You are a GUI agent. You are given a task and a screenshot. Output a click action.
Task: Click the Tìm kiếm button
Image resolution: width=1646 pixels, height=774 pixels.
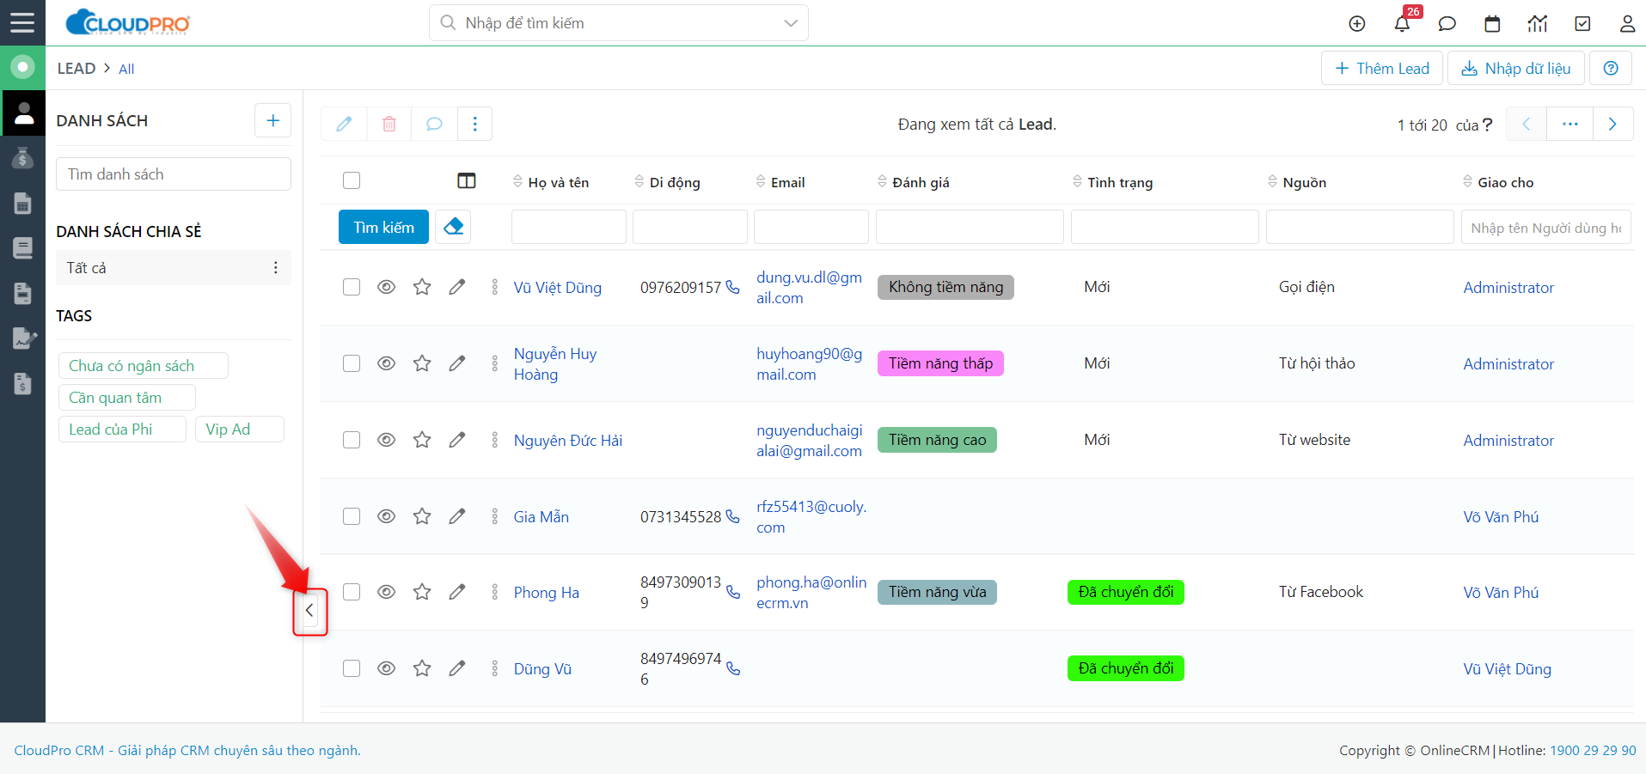(x=383, y=227)
